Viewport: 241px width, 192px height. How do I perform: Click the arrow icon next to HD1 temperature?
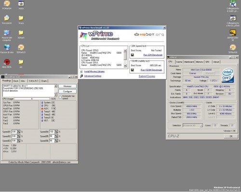[42, 120]
